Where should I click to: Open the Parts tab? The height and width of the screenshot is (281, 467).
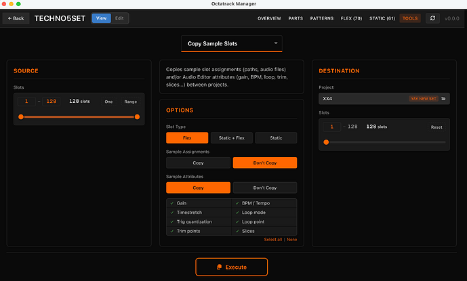[296, 18]
